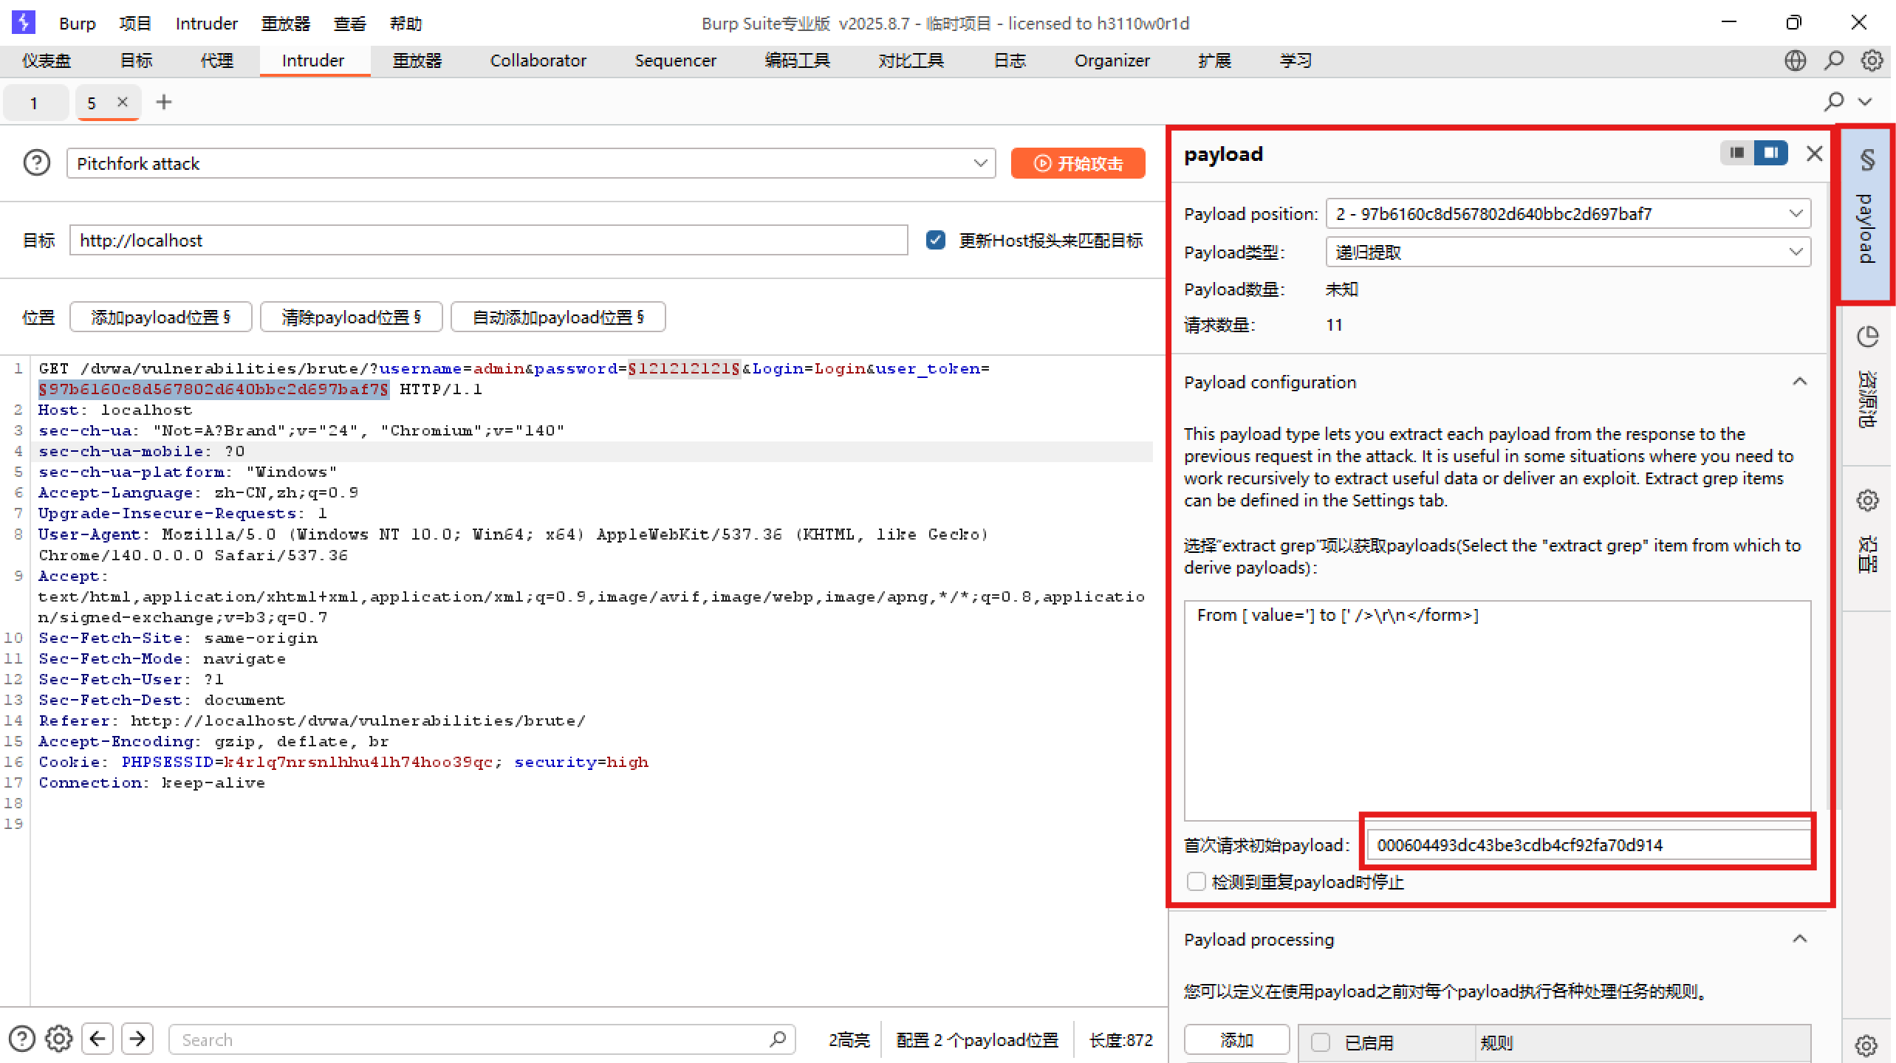Click the add new Intruder tab plus icon

tap(164, 103)
